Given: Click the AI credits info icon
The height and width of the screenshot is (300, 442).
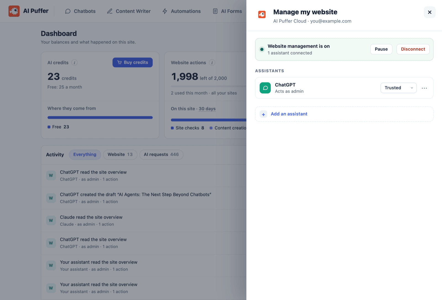Looking at the screenshot, I should (74, 63).
